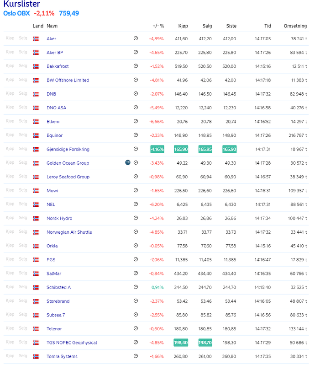Sort by the Omsetning column header
Viewport: 315px width, 365px height.
click(x=295, y=26)
